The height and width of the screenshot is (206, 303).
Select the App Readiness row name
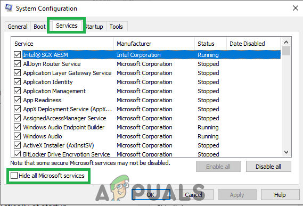click(42, 100)
